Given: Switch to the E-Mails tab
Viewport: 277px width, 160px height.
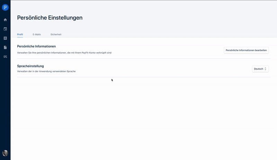Looking at the screenshot, I should [37, 35].
